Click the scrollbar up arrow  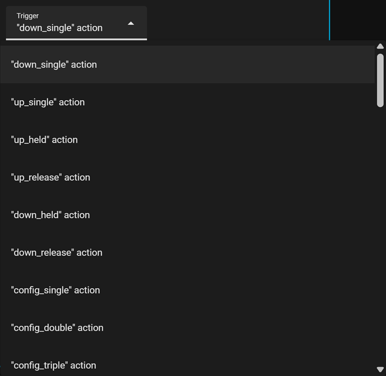tap(380, 46)
